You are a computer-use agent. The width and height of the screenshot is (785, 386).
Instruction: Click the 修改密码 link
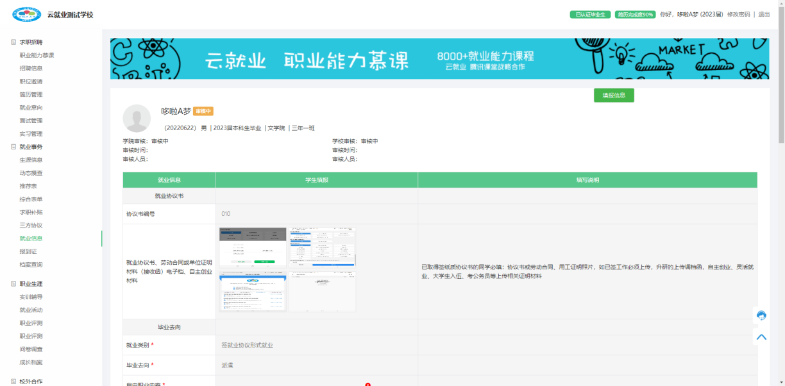[738, 15]
